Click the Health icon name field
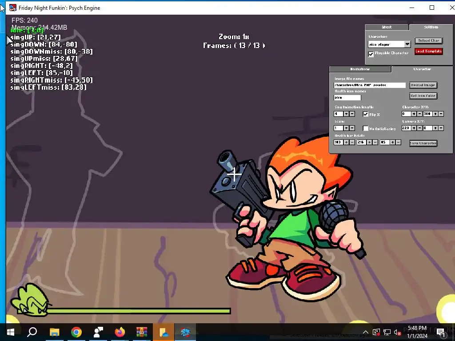This screenshot has width=455, height=341. click(x=347, y=97)
